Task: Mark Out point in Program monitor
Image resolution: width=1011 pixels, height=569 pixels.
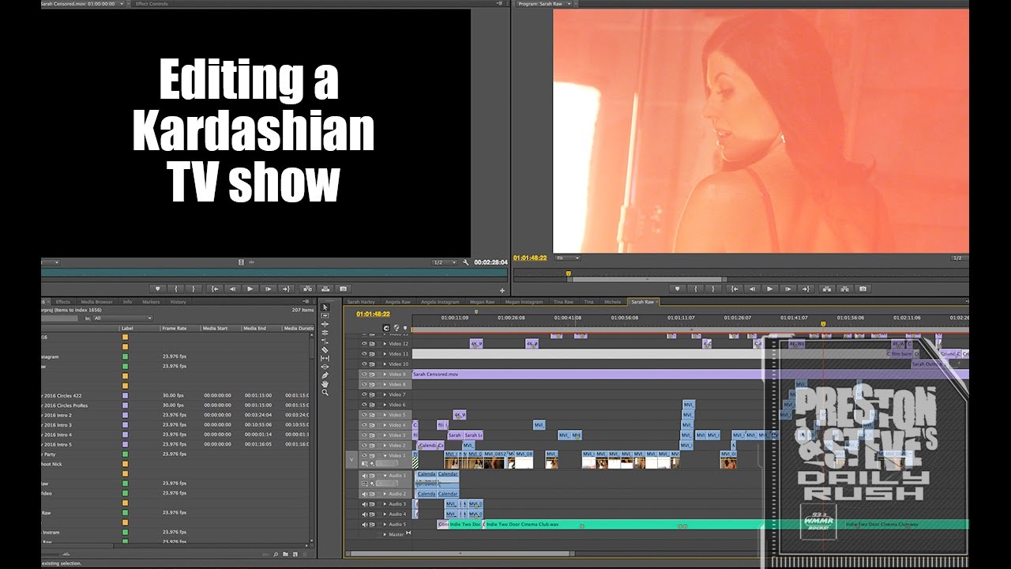Action: tap(713, 289)
